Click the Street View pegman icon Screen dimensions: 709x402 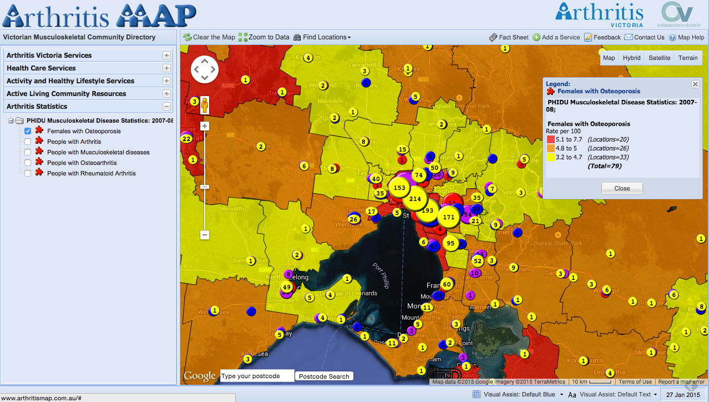pos(205,104)
